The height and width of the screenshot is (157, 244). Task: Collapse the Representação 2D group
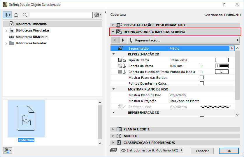click(x=114, y=54)
